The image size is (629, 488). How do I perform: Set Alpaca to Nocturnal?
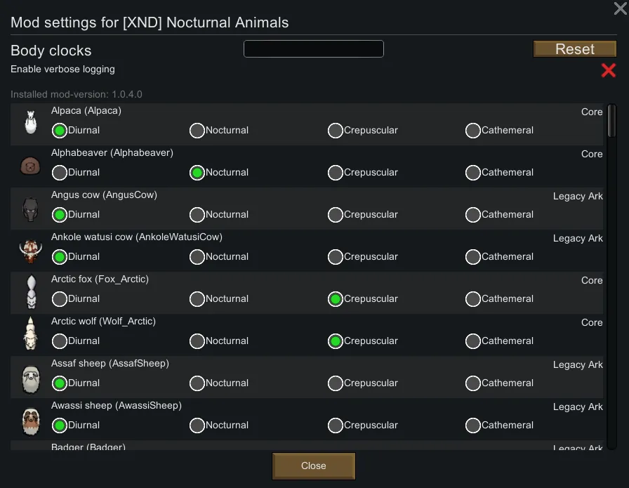click(x=197, y=131)
